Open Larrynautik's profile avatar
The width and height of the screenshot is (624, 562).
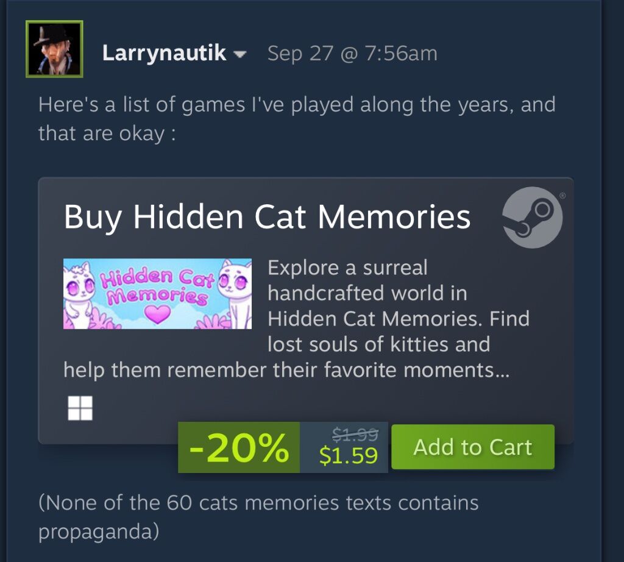pos(54,49)
